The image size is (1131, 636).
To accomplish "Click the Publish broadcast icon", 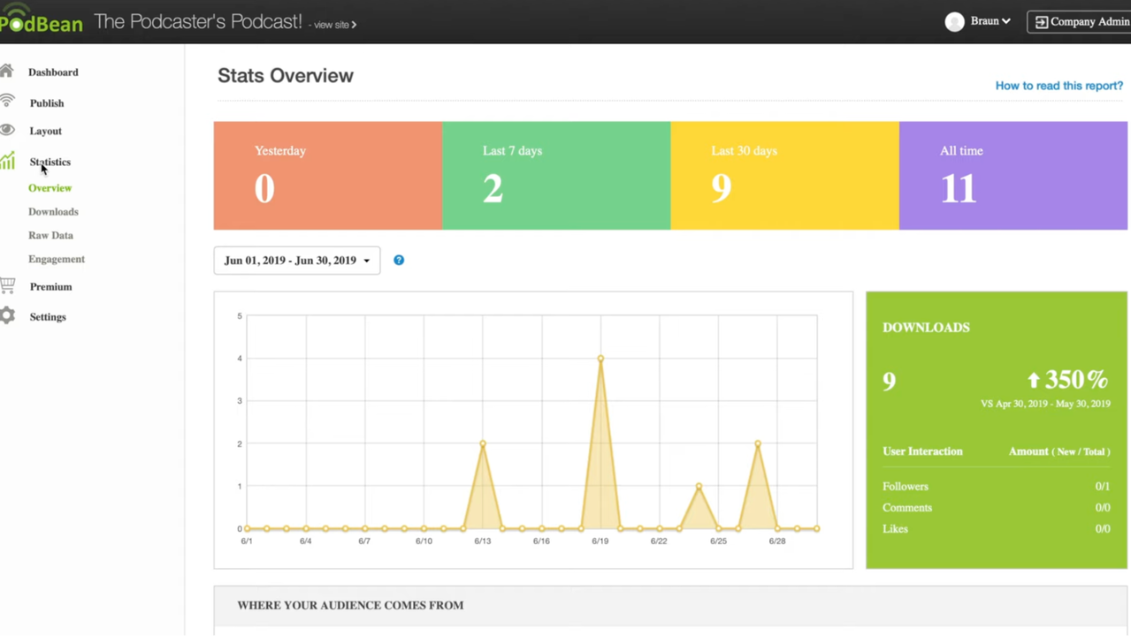I will (x=7, y=101).
